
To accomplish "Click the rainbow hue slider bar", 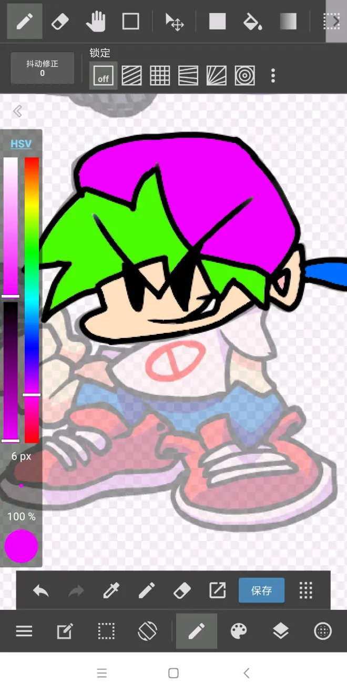I will point(32,300).
